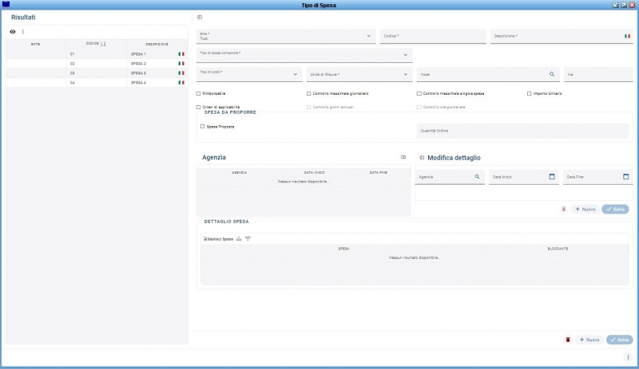This screenshot has height=369, width=639.
Task: Click the Nuovo button in Modifica dettaglio
Action: pos(585,209)
